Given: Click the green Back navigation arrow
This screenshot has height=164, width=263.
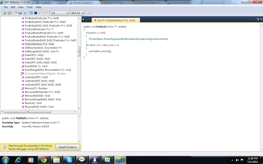Looking at the screenshot, I should tap(5, 13).
